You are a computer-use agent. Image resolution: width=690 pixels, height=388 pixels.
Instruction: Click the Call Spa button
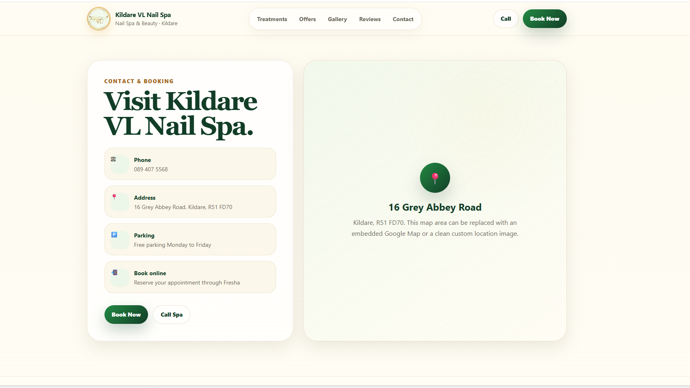pos(172,315)
